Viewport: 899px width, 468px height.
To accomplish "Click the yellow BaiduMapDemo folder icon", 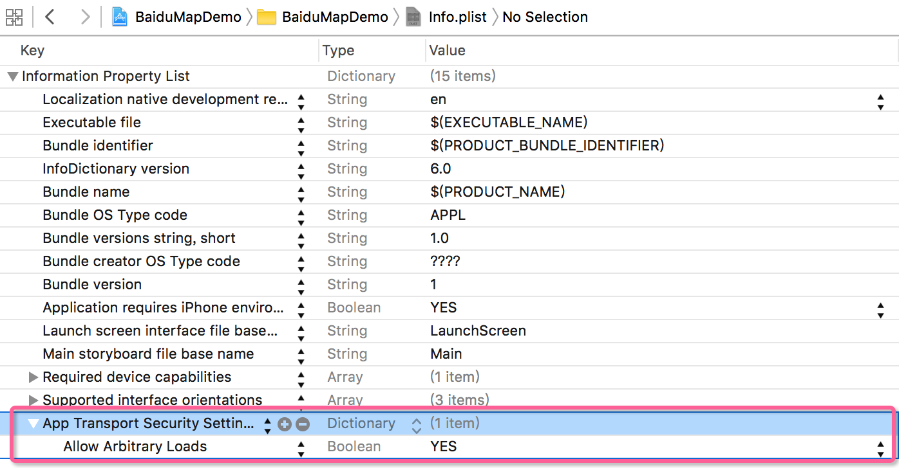I will (x=267, y=17).
